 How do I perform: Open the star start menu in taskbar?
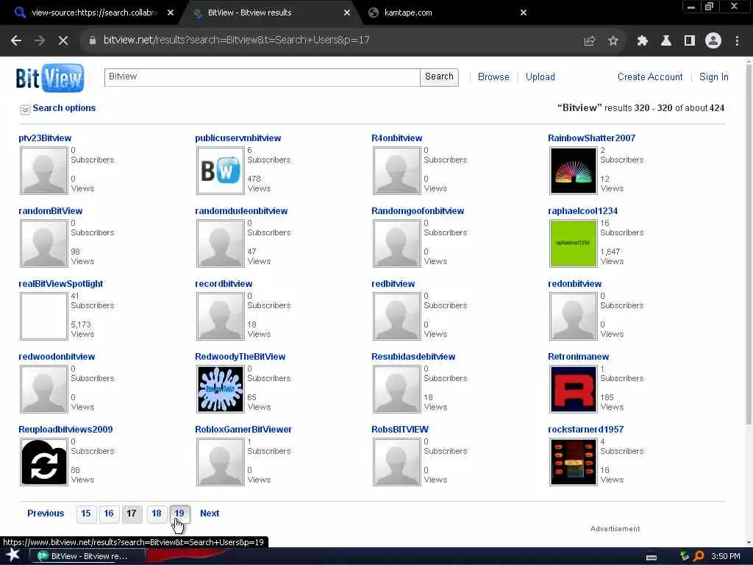click(x=13, y=555)
